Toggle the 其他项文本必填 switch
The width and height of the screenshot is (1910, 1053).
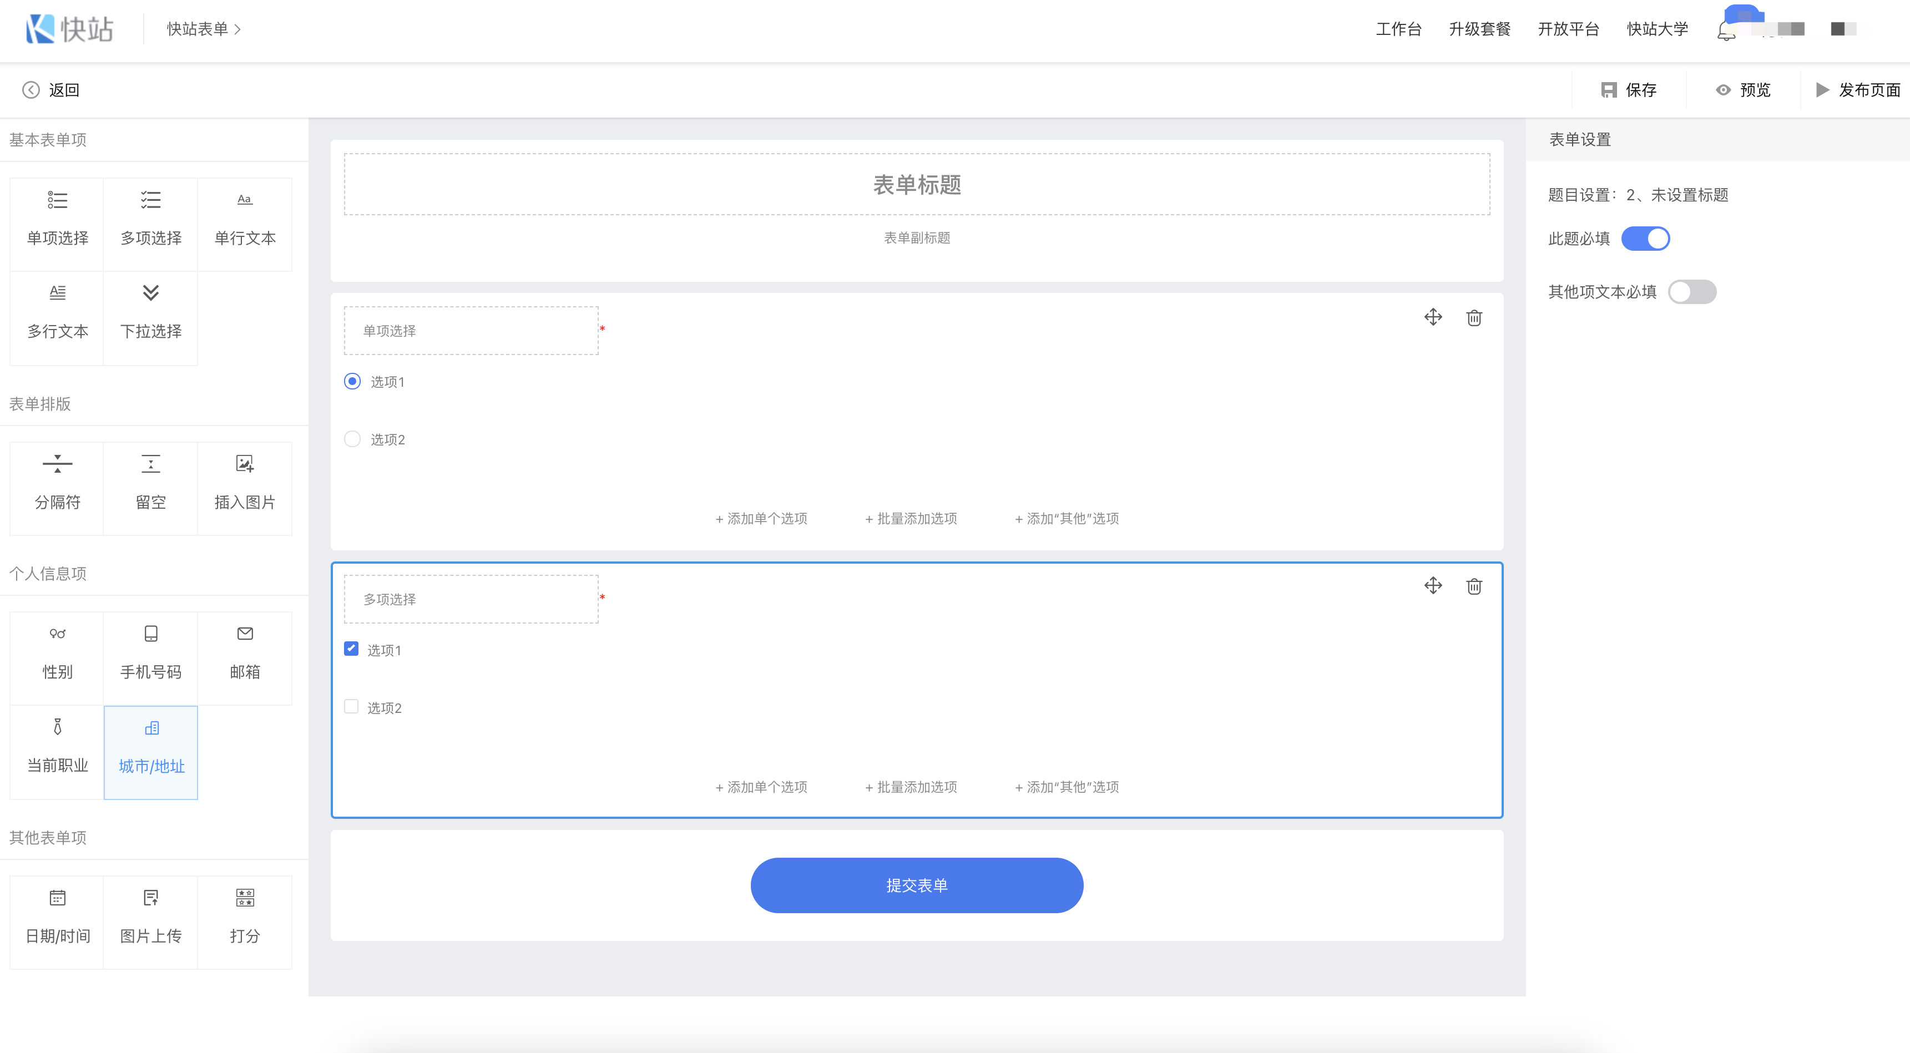[1692, 291]
